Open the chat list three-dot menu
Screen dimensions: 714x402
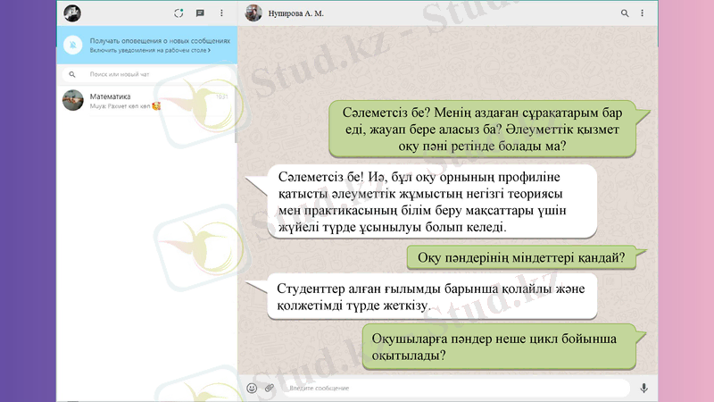[x=221, y=13]
